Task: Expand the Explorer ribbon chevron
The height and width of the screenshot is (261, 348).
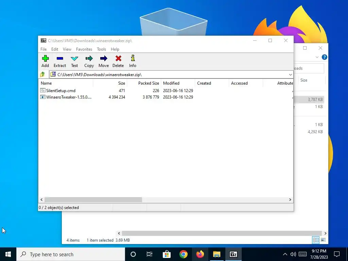Action: point(317,57)
